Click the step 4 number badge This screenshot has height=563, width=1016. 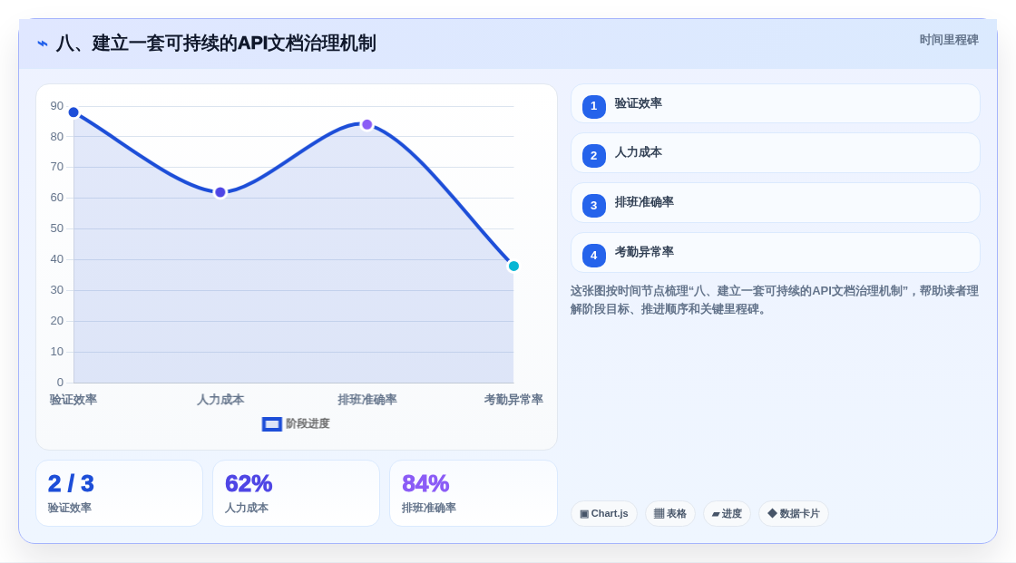[593, 256]
